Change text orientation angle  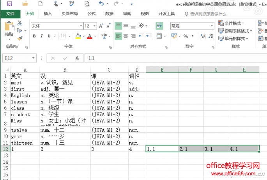pos(141,26)
